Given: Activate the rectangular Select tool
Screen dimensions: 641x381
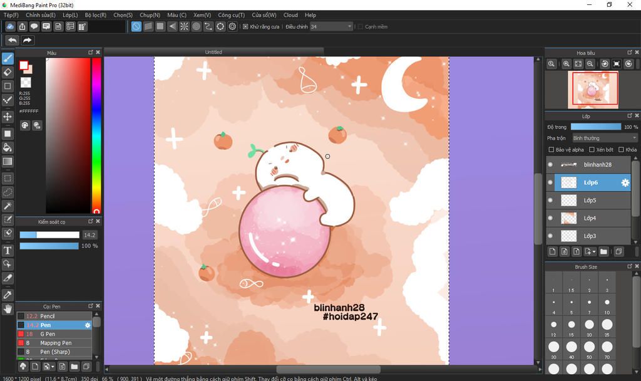Looking at the screenshot, I should click(8, 179).
